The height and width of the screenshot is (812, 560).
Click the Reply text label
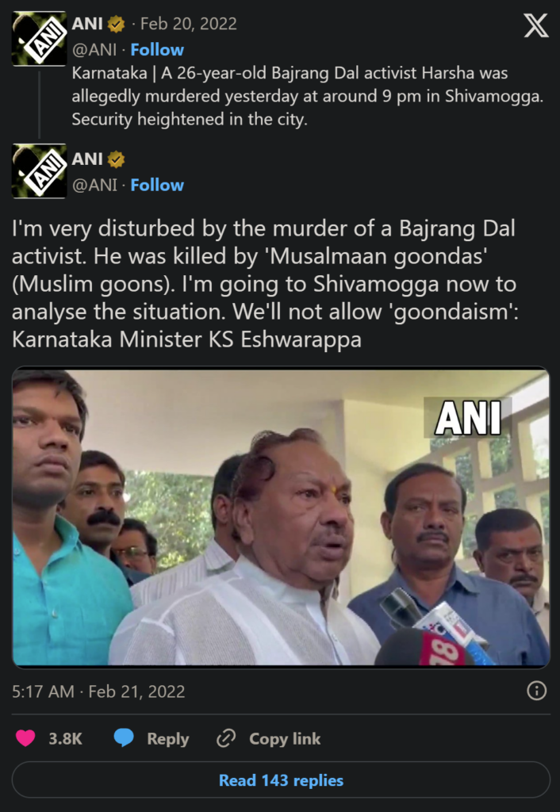tap(168, 738)
